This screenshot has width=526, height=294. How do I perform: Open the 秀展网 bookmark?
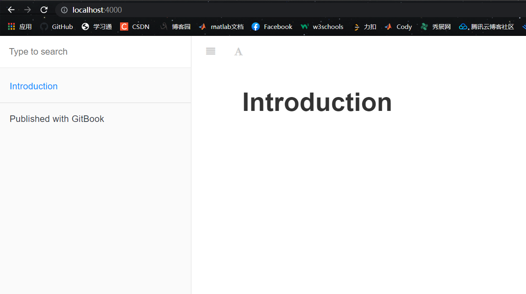tap(436, 27)
